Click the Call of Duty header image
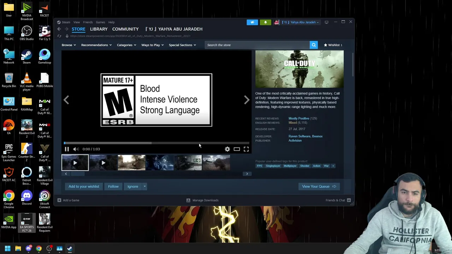 tap(299, 69)
